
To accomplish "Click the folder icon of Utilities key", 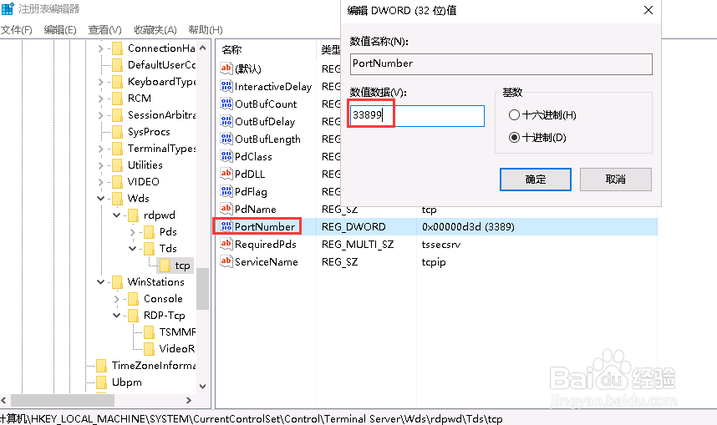I will tap(118, 165).
